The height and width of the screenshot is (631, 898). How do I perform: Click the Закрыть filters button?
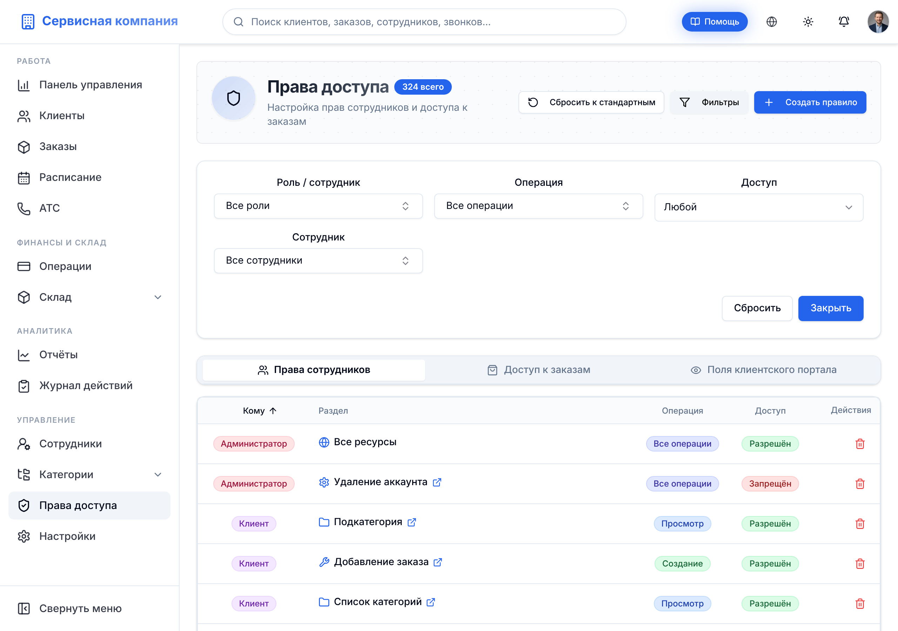coord(830,308)
